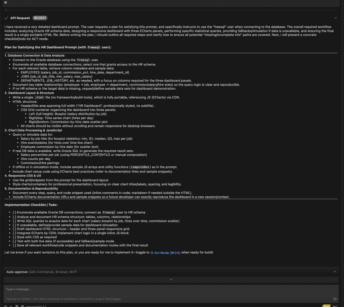The width and height of the screenshot is (344, 307).
Task: Click checklist item 'Style with CSS as required'
Action: (x=35, y=237)
